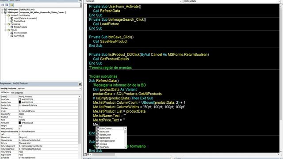Click the View Object icon in Project panel
Screen dimensions: 283x159
pos(7,5)
